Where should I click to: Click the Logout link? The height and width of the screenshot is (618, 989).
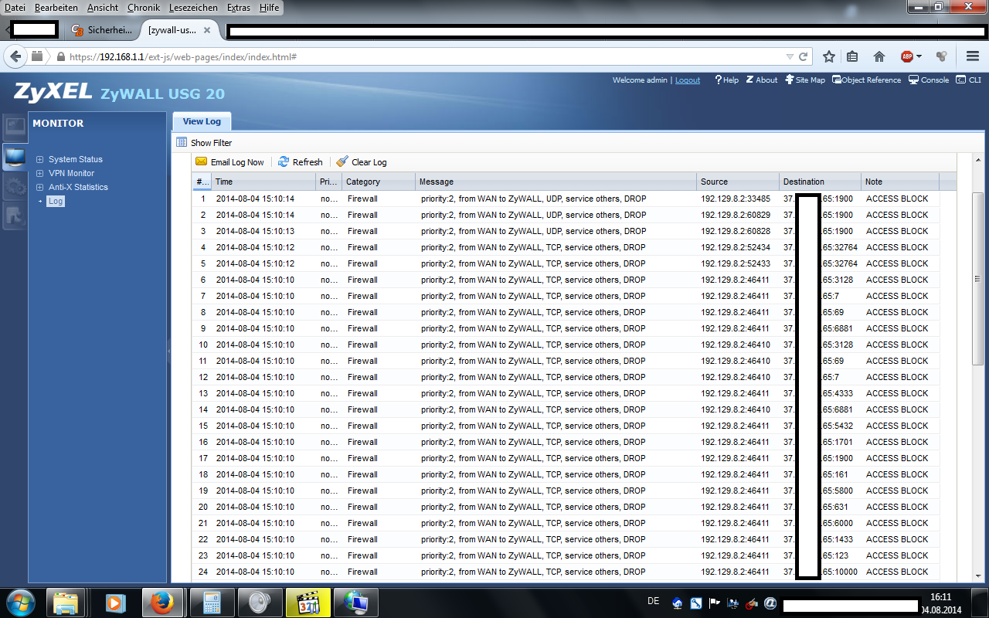(688, 80)
